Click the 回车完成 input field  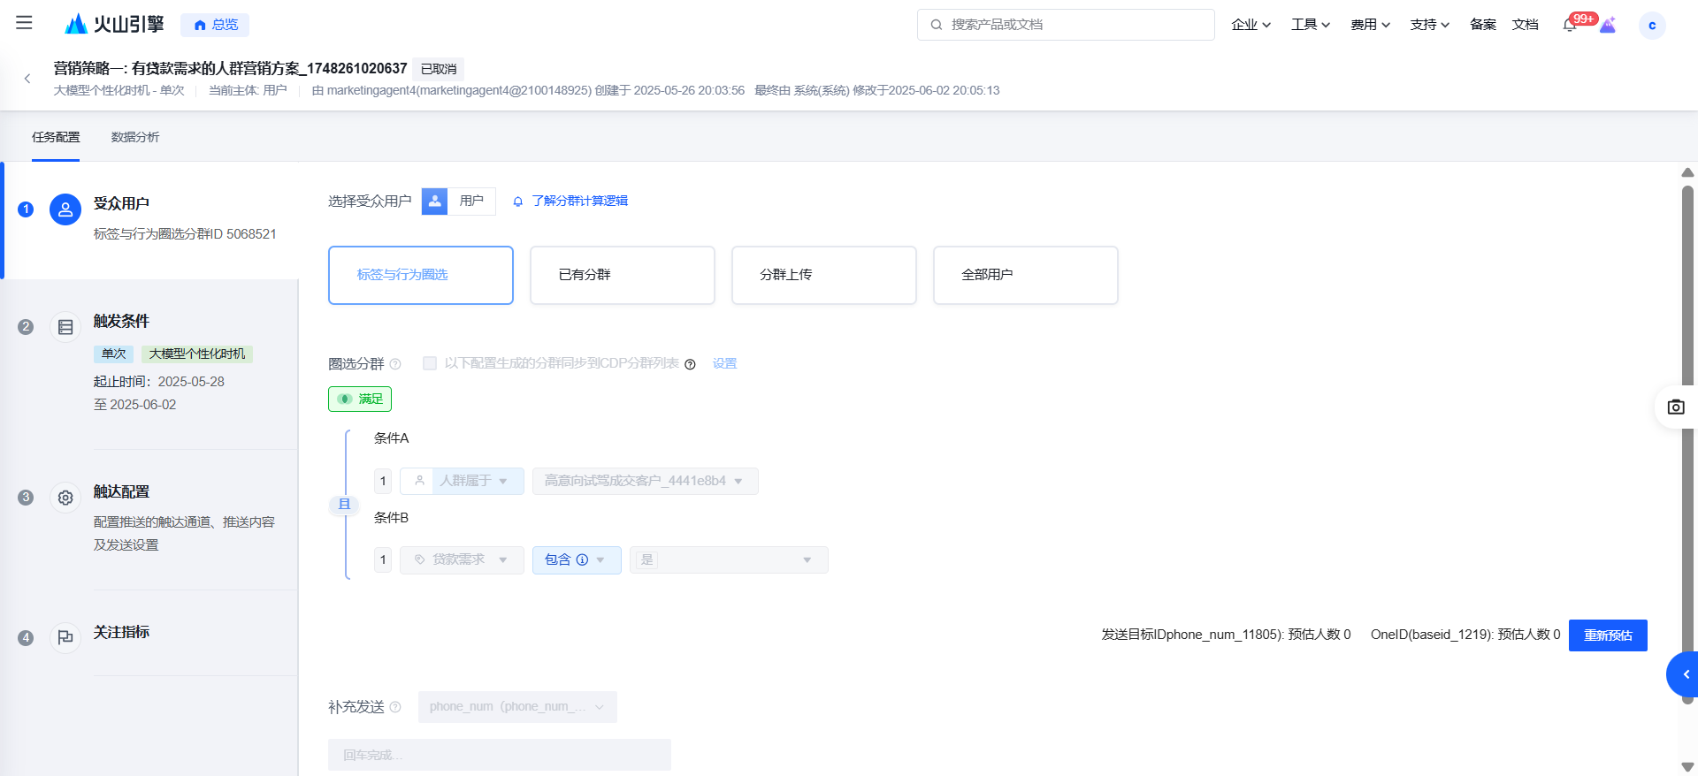pyautogui.click(x=500, y=755)
